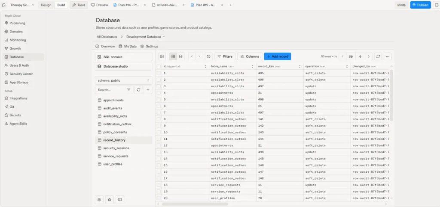Open App Storage in sidebar
The width and height of the screenshot is (440, 207).
(23, 83)
